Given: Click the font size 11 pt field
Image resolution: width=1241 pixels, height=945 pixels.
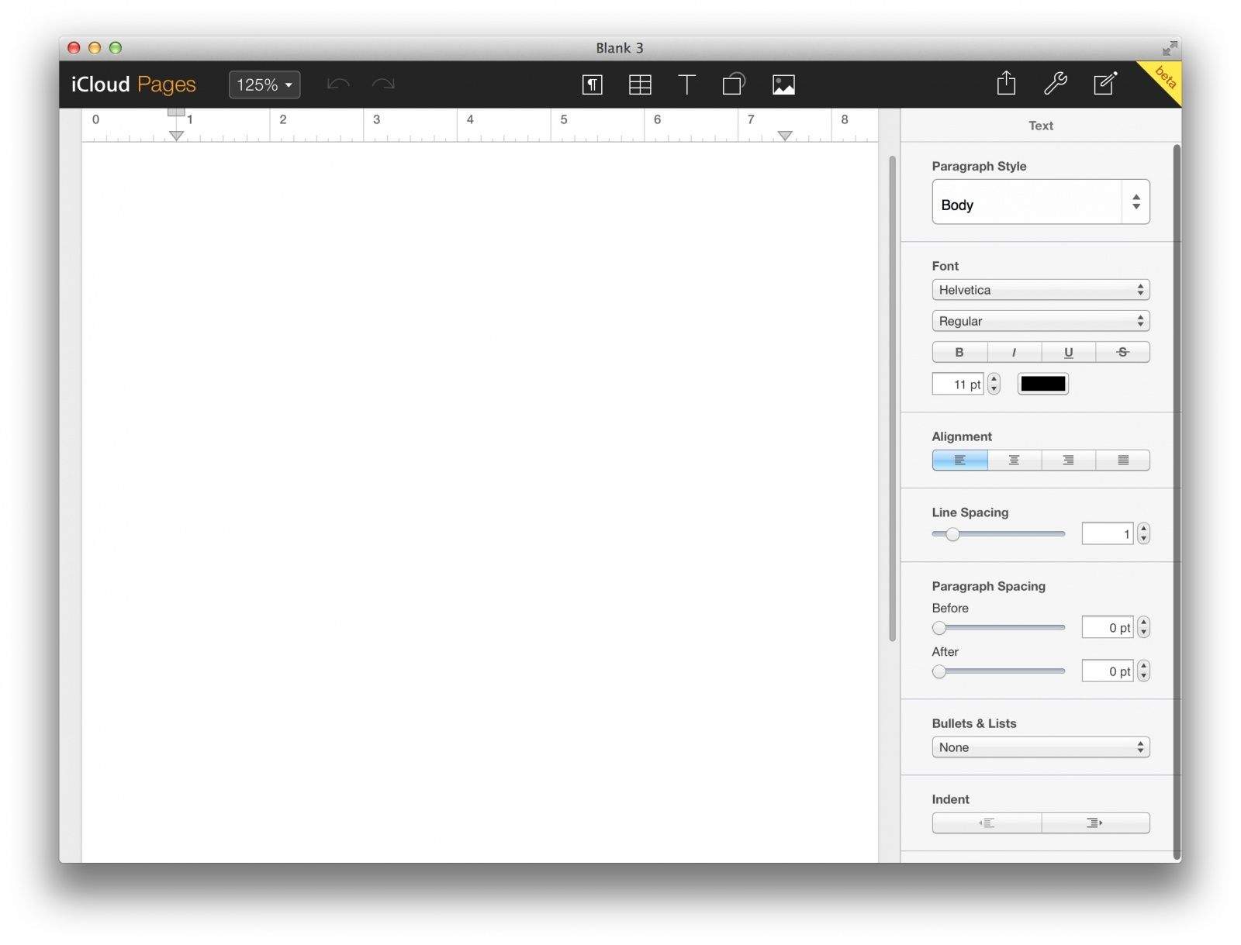Looking at the screenshot, I should (958, 385).
